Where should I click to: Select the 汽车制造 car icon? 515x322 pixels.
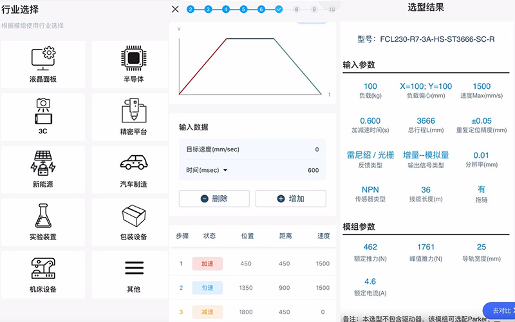click(134, 162)
